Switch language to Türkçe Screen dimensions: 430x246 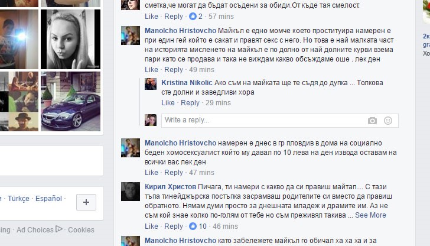(x=18, y=199)
